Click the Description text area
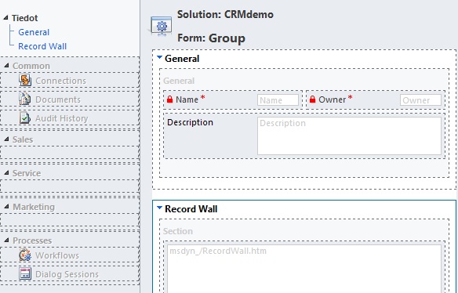The image size is (458, 293). pyautogui.click(x=349, y=136)
